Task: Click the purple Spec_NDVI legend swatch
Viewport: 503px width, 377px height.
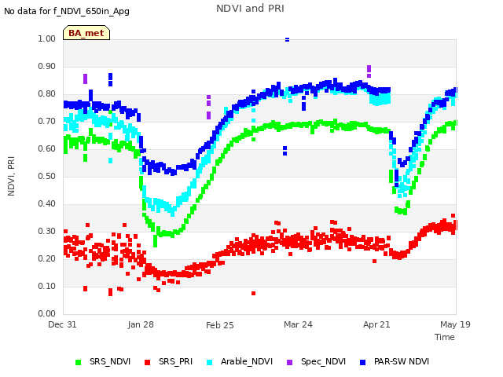Action: click(289, 362)
